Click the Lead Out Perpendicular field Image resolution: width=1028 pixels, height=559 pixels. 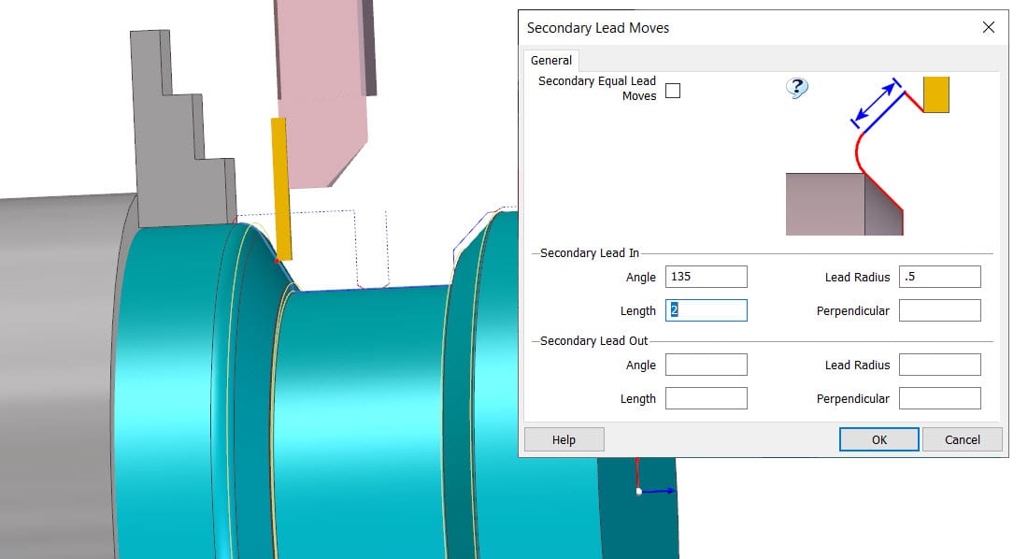coord(939,398)
